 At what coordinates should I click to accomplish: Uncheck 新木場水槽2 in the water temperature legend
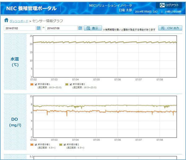point(71,84)
